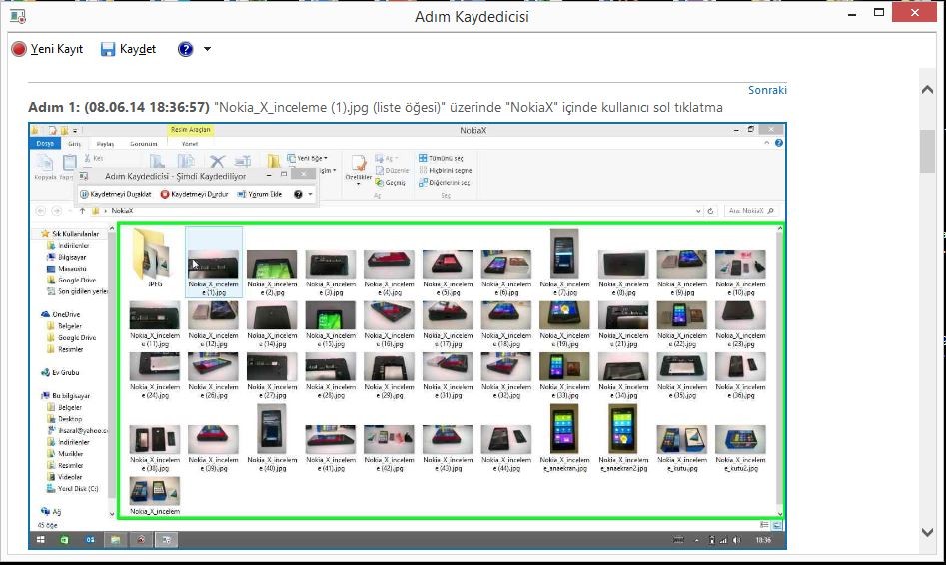This screenshot has width=946, height=565.
Task: Follow the Sonraki link
Action: [767, 90]
